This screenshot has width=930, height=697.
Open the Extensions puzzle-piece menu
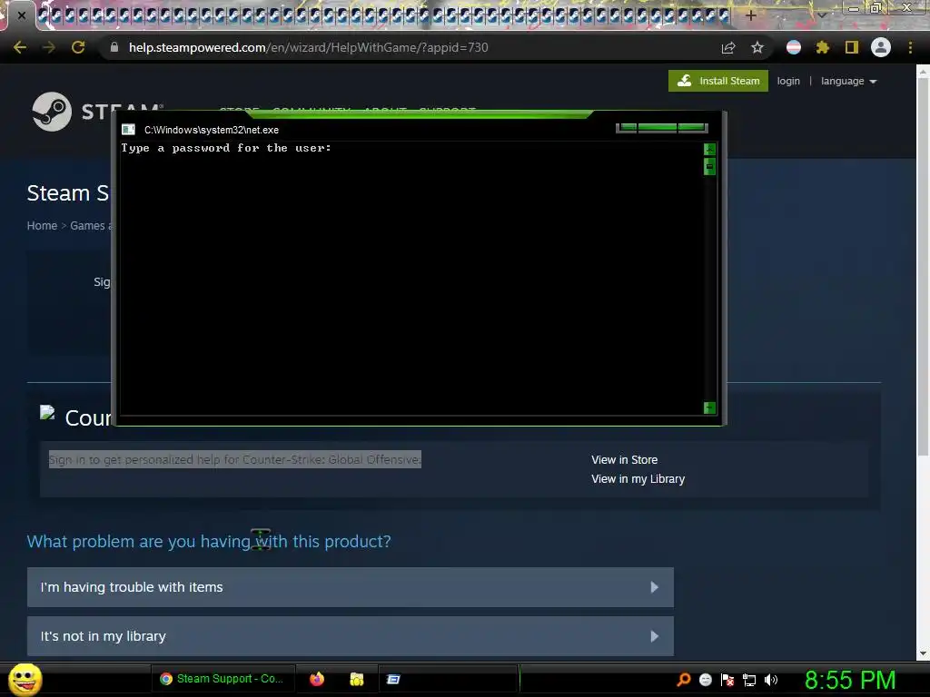pos(822,47)
